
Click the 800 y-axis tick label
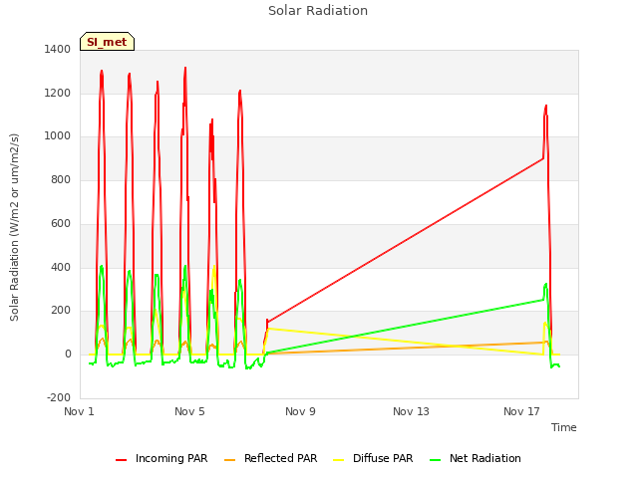click(x=61, y=179)
